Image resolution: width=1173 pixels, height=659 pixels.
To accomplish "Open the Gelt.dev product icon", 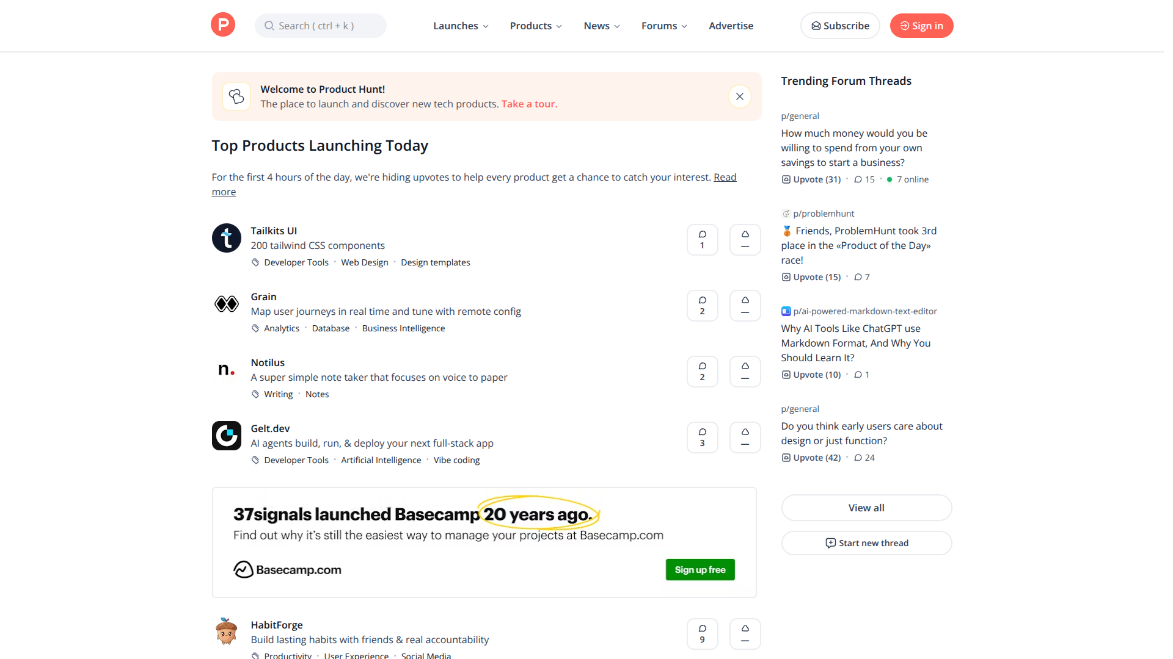I will [x=226, y=436].
